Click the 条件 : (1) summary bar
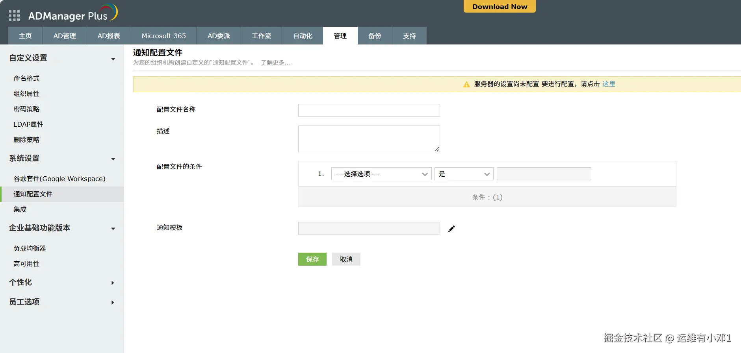Viewport: 741px width, 353px height. [x=487, y=197]
